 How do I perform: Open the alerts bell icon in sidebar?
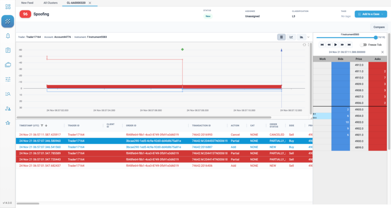(8, 36)
